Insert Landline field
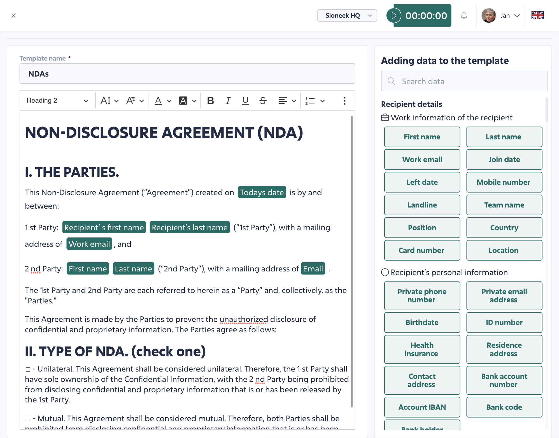Viewport: 559px width, 438px height. click(x=422, y=205)
